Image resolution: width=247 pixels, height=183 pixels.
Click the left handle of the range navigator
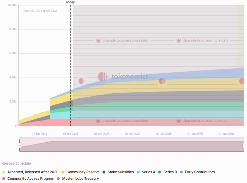[20, 145]
